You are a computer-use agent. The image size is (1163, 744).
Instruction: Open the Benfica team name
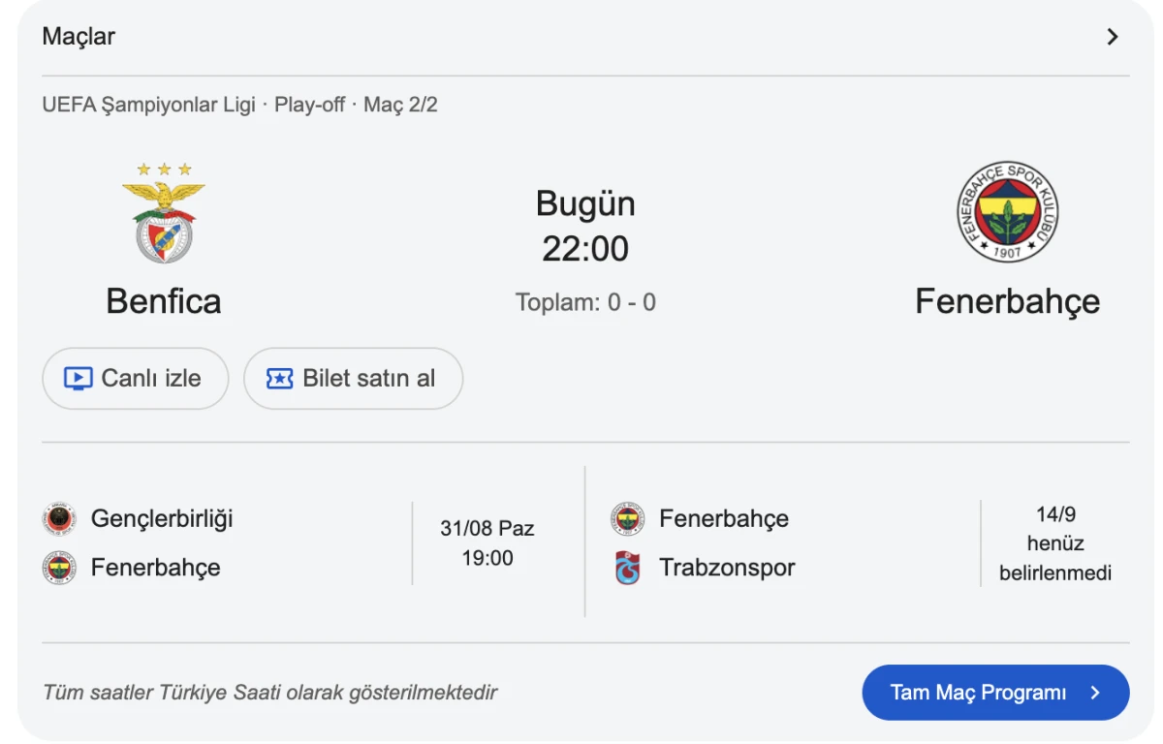coord(164,301)
